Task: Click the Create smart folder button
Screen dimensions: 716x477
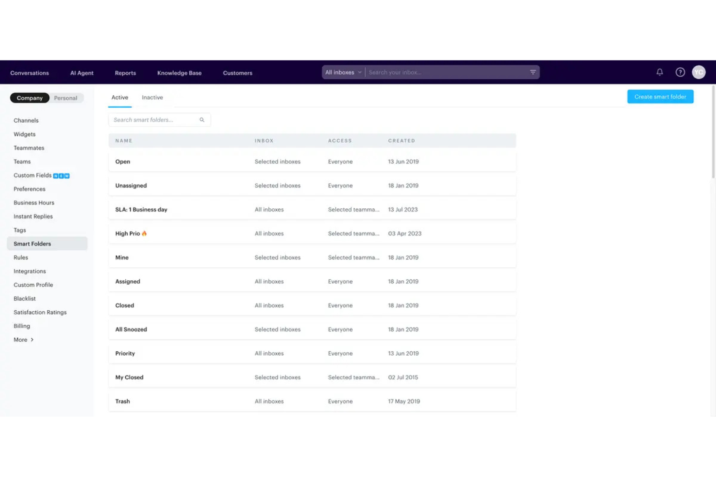Action: (660, 96)
